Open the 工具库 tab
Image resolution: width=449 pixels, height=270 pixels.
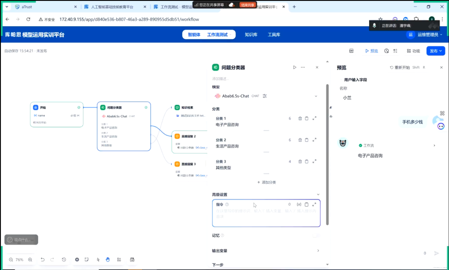pos(274,35)
